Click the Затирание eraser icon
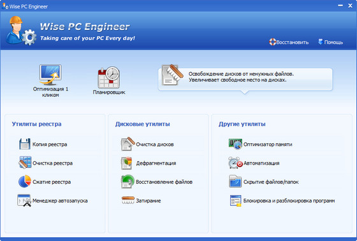The height and width of the screenshot is (241, 357). [128, 200]
